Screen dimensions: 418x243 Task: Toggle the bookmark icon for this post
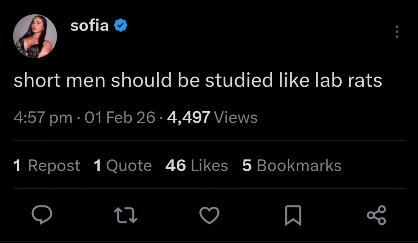coord(293,216)
